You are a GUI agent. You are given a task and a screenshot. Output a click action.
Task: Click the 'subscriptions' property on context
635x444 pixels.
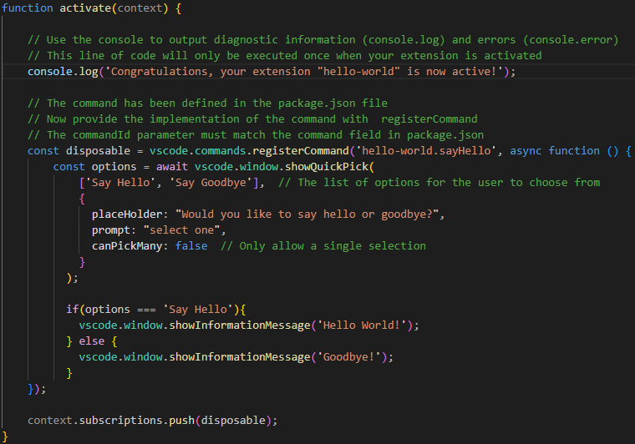tap(120, 420)
